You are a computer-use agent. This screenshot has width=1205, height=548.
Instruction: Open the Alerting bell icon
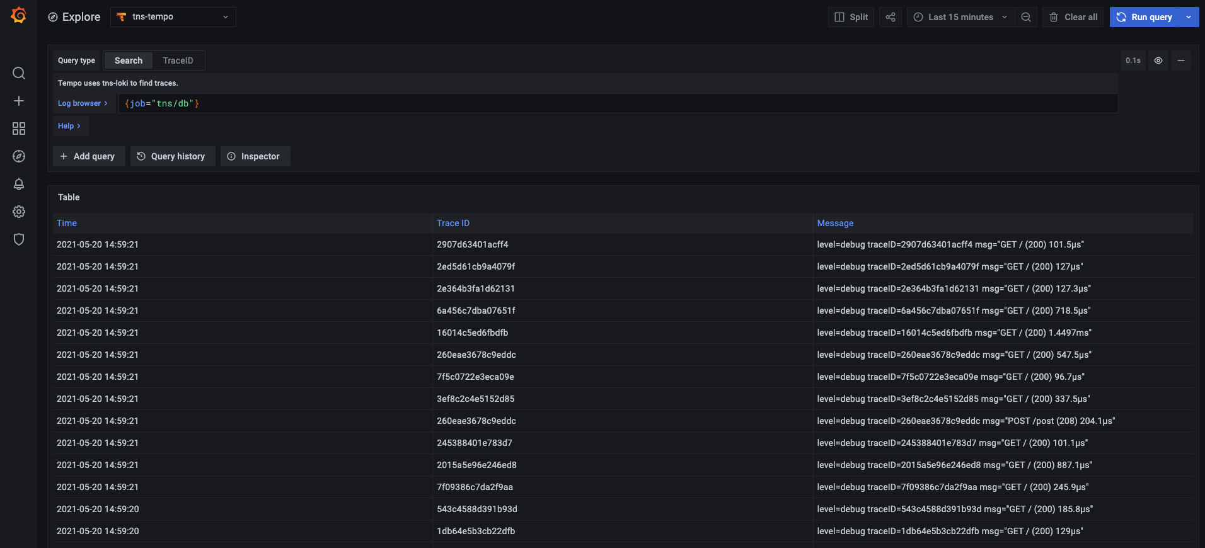point(19,184)
